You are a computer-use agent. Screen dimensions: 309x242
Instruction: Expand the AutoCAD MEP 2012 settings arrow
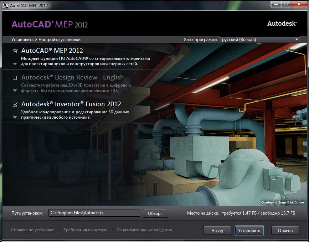tap(15, 64)
